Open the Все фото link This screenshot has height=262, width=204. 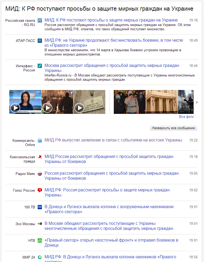(x=186, y=117)
